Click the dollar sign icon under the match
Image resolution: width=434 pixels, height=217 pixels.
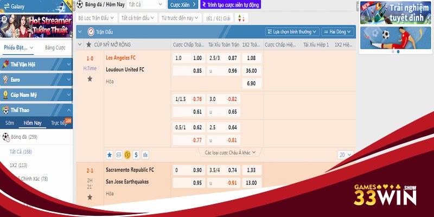click(136, 155)
